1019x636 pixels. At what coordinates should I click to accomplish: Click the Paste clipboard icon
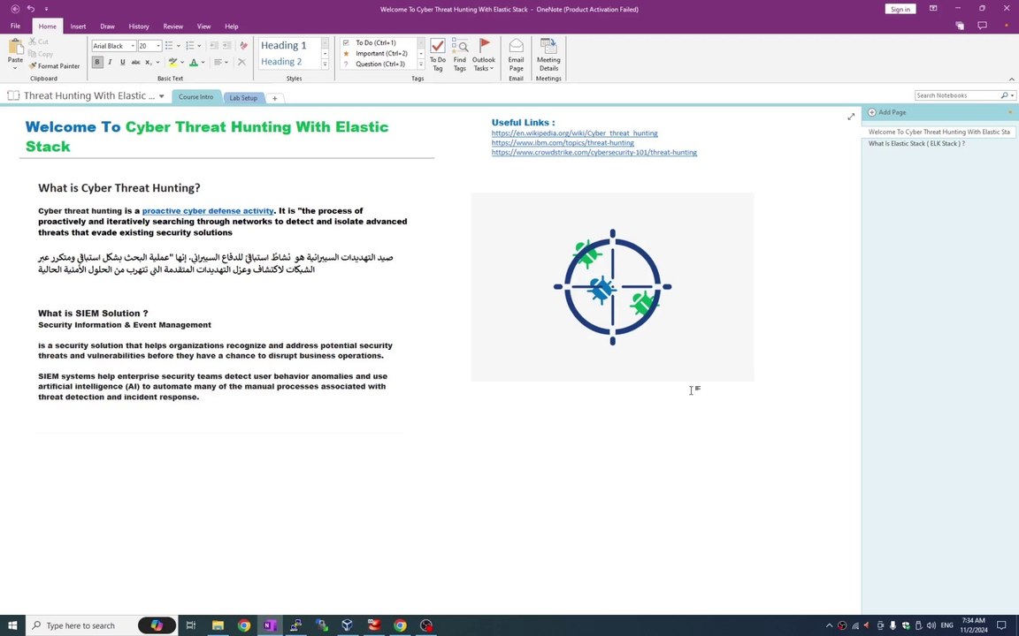15,47
